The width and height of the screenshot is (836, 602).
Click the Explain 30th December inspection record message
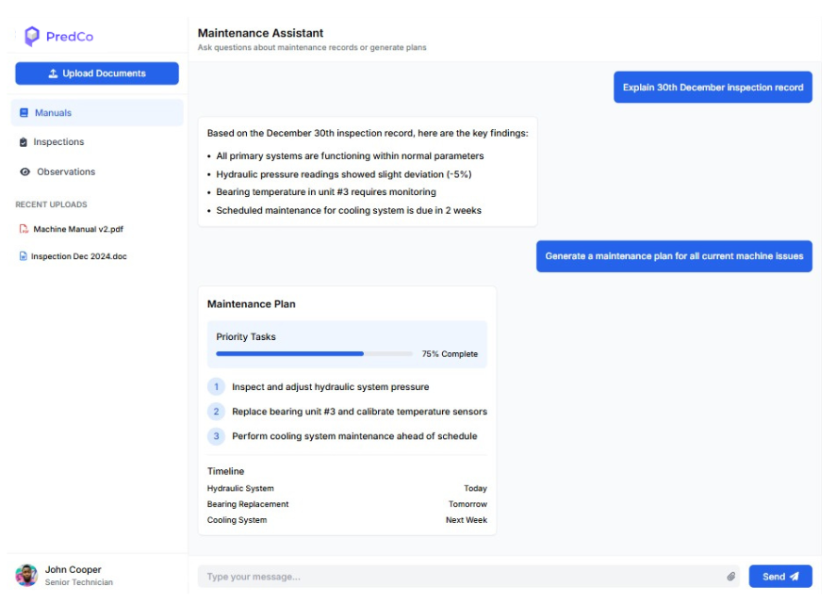713,88
